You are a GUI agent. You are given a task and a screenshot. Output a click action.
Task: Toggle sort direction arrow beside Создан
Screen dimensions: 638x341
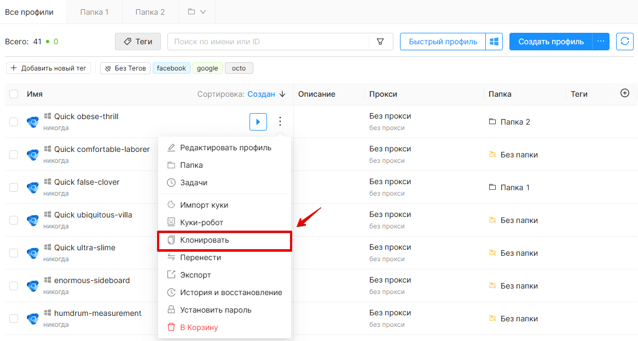click(282, 94)
